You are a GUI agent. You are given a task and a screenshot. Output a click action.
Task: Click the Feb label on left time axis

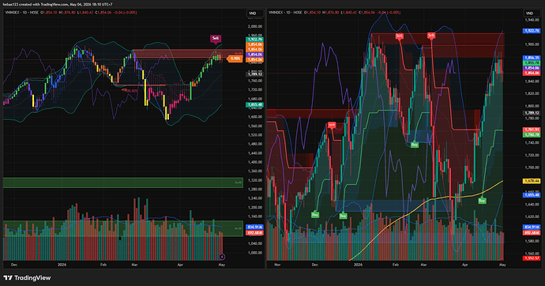[x=103, y=265]
